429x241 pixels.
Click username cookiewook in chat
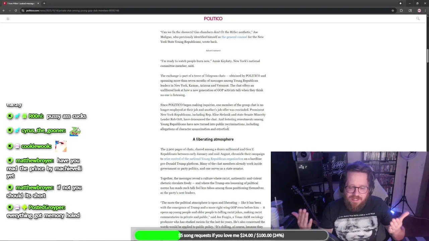click(36, 146)
